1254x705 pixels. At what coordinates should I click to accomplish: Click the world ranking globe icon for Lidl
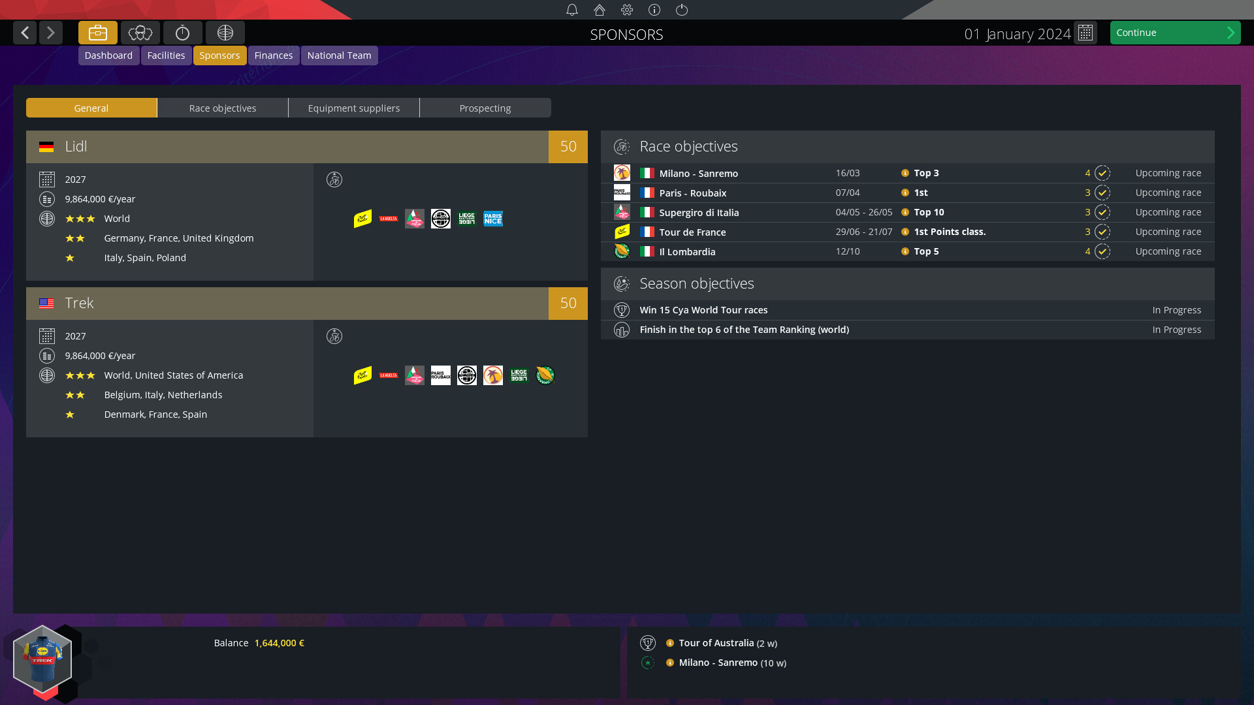pos(46,218)
